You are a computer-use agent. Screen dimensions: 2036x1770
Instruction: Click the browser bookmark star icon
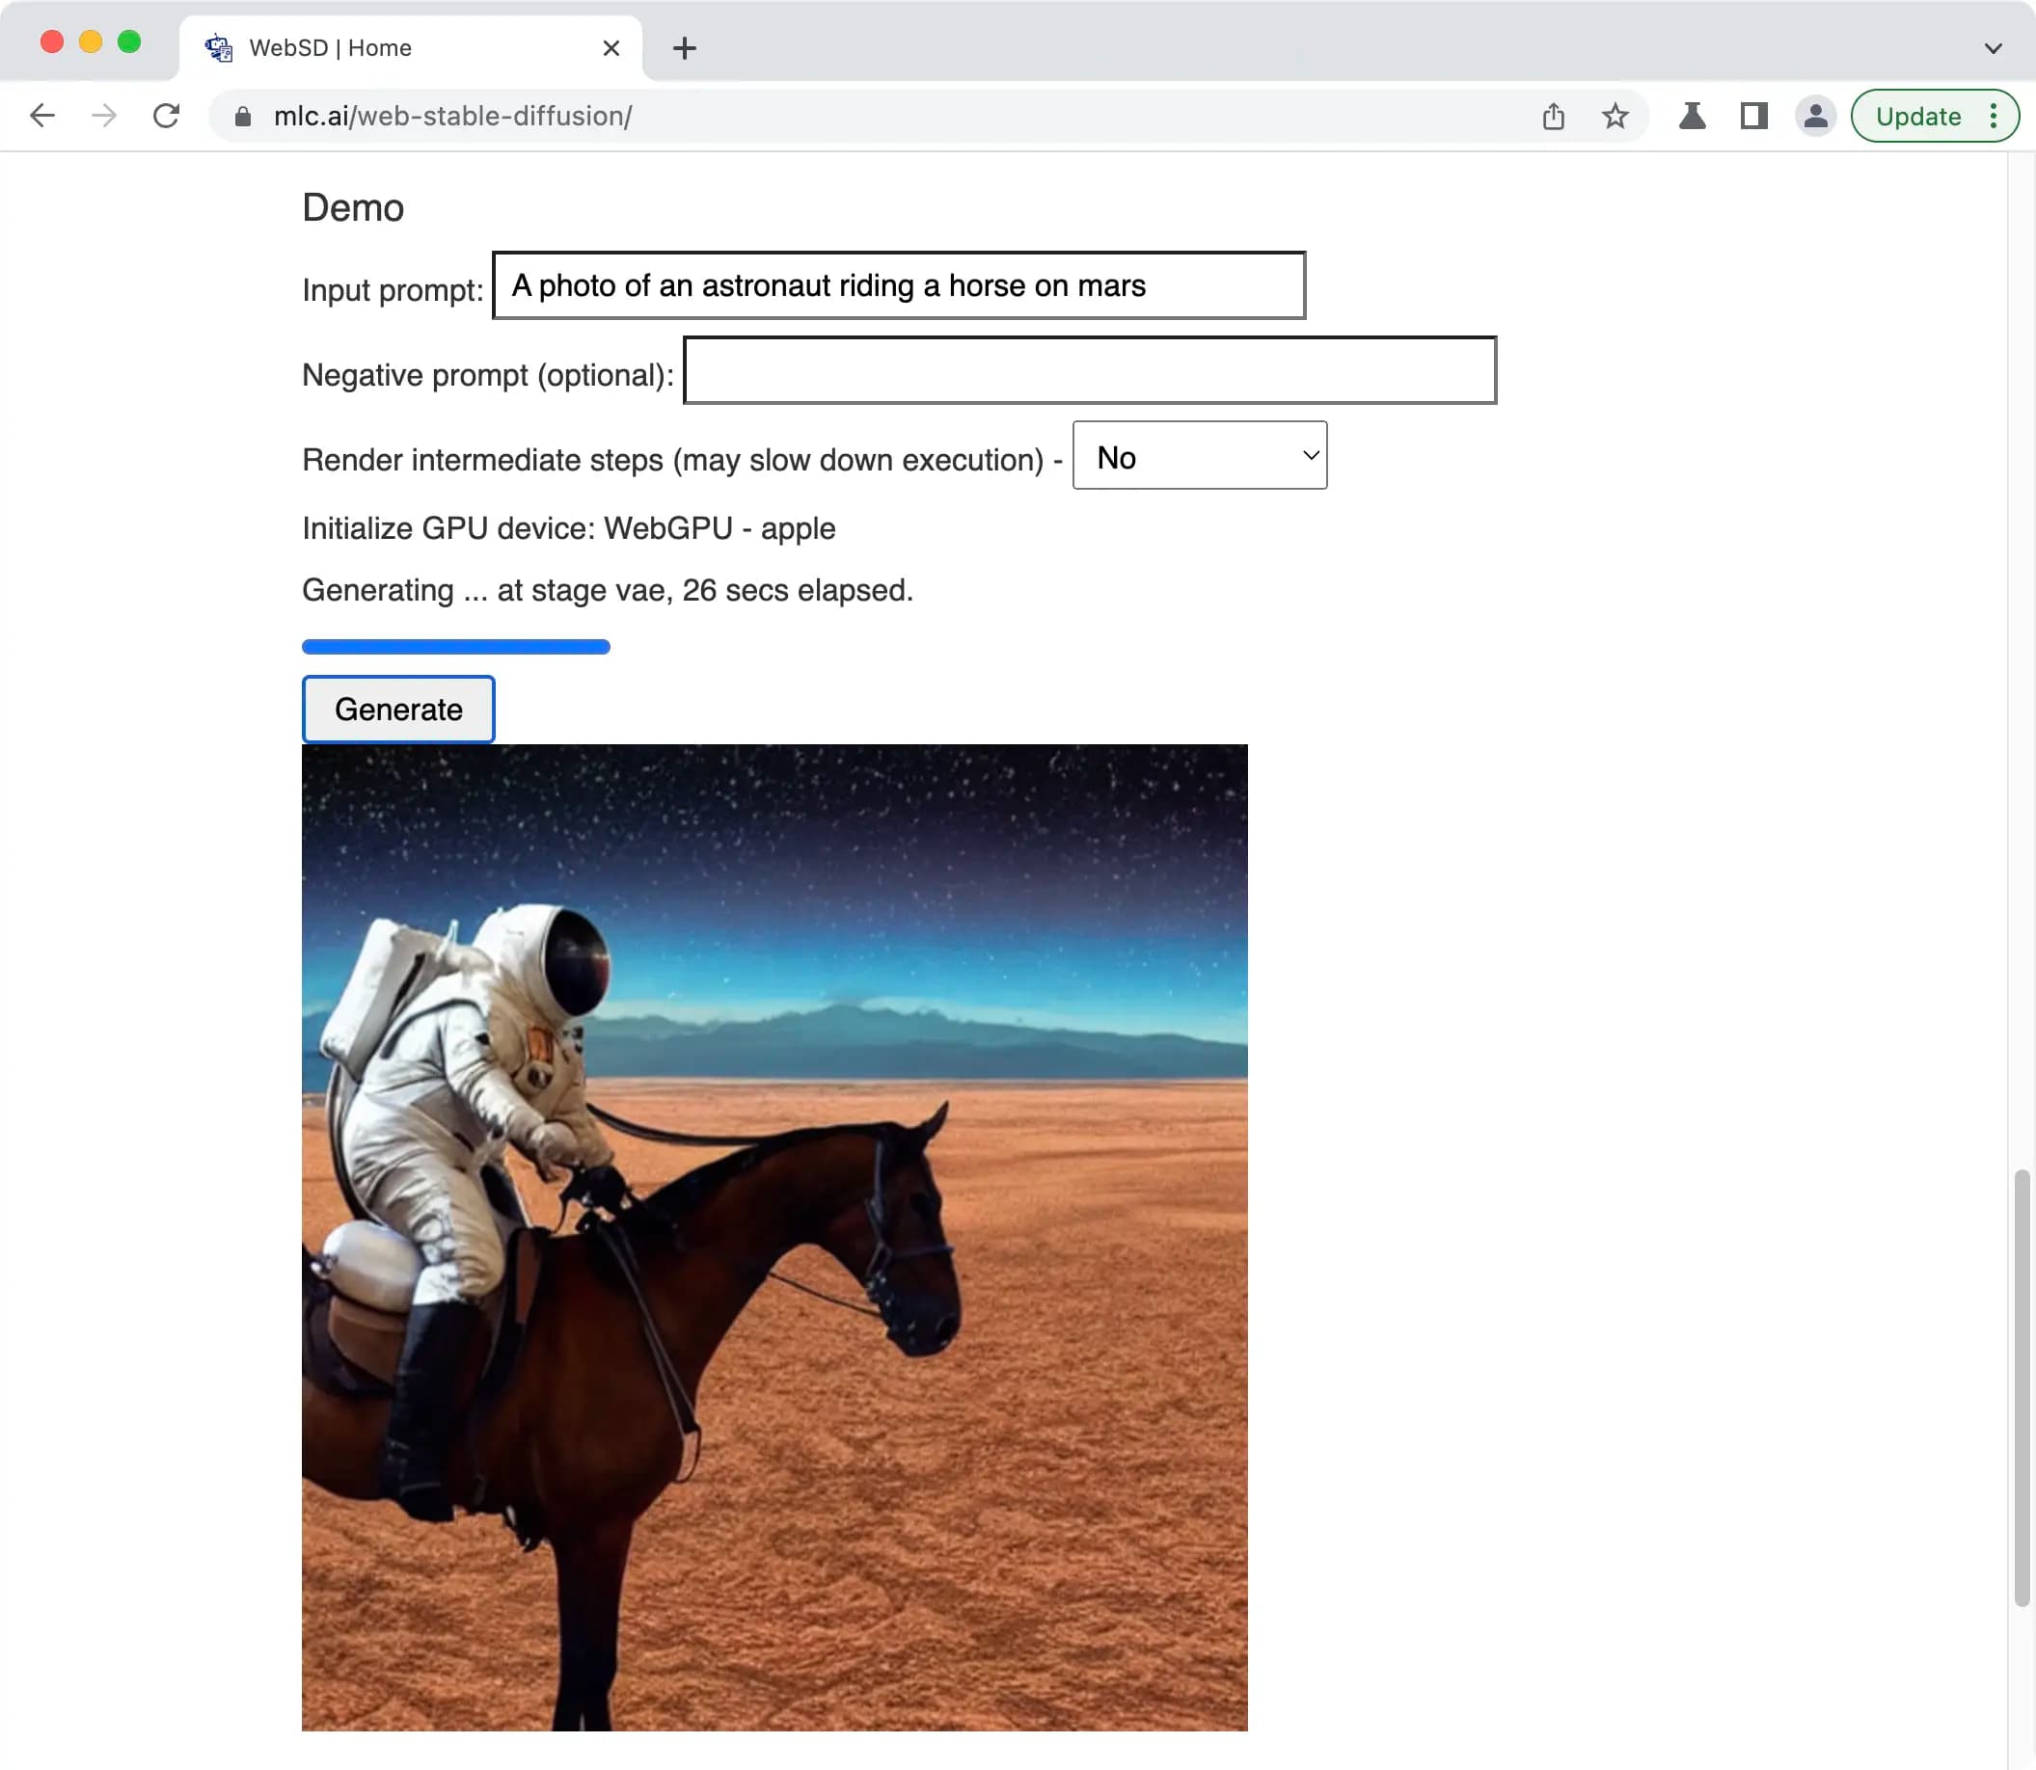tap(1612, 116)
